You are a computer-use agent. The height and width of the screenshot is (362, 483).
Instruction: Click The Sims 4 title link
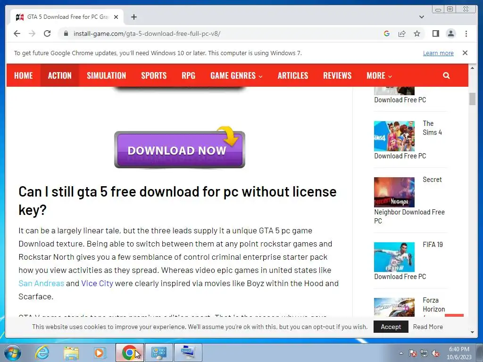tap(433, 128)
